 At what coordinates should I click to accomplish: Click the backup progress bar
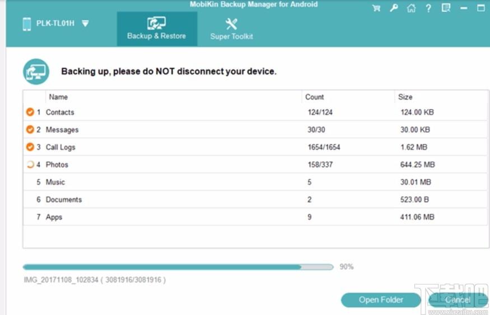tap(178, 267)
